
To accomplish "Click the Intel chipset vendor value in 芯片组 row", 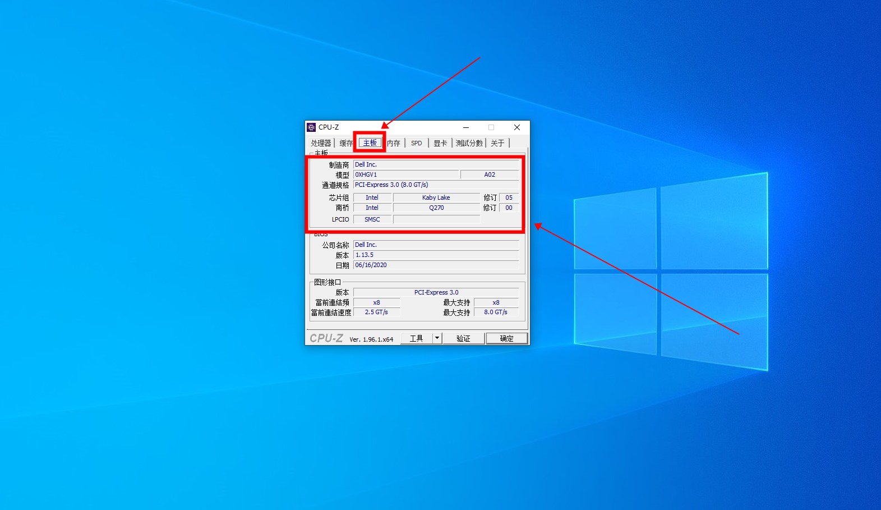I will point(372,197).
